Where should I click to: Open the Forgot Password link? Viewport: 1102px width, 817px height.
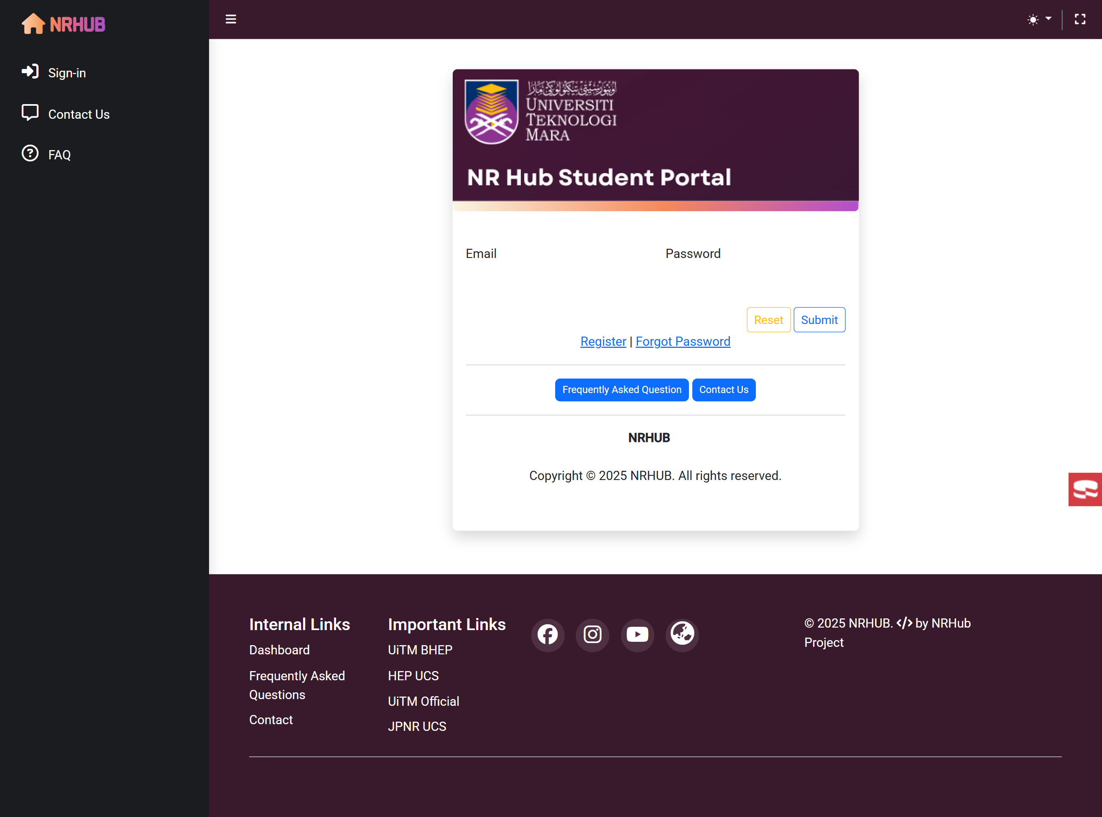[x=683, y=341]
